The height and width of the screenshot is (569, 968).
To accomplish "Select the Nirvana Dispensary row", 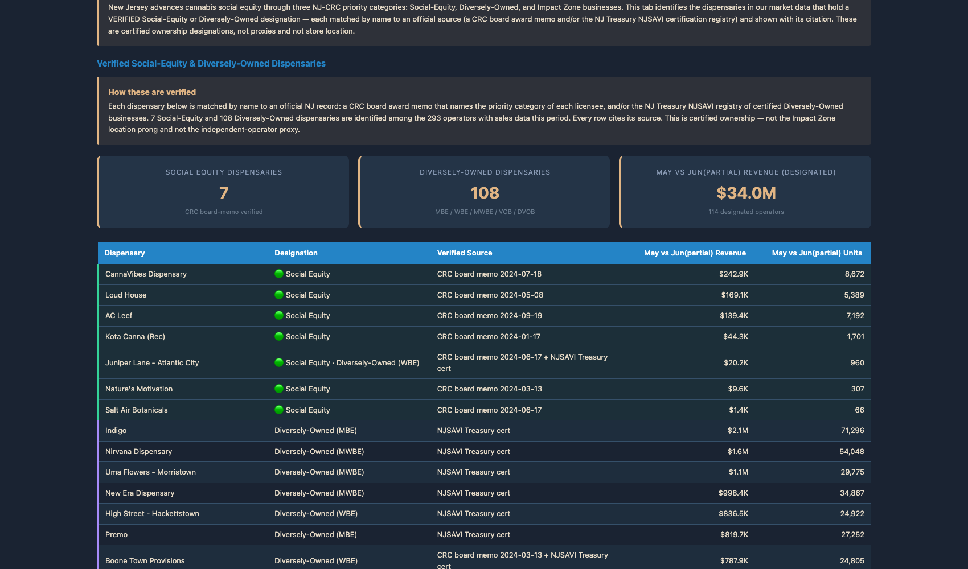I will (x=484, y=451).
